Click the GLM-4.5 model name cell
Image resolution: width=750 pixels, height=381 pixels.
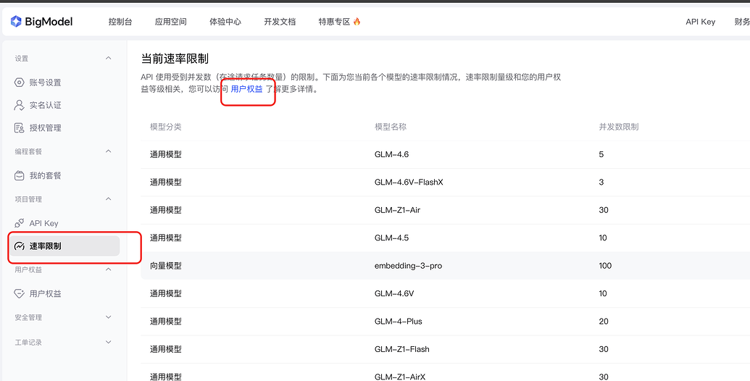(392, 238)
